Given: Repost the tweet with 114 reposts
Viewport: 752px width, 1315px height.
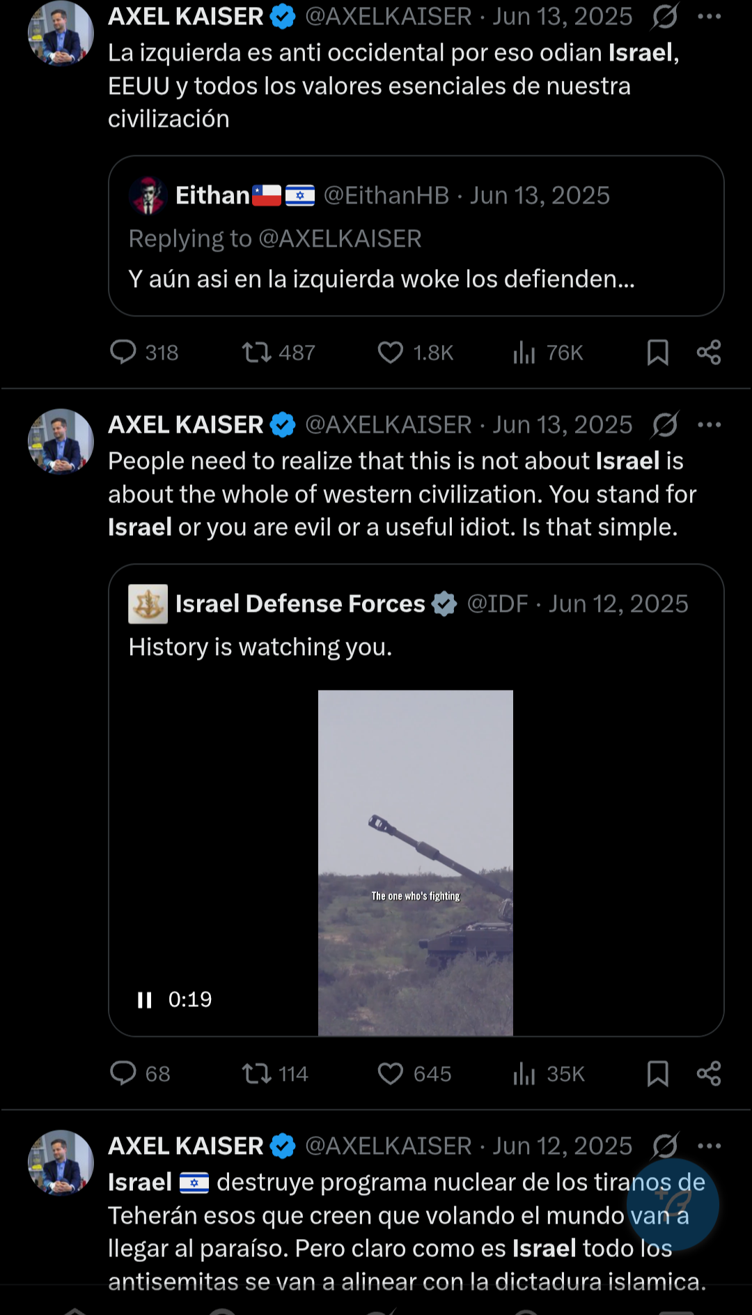Looking at the screenshot, I should click(256, 1073).
